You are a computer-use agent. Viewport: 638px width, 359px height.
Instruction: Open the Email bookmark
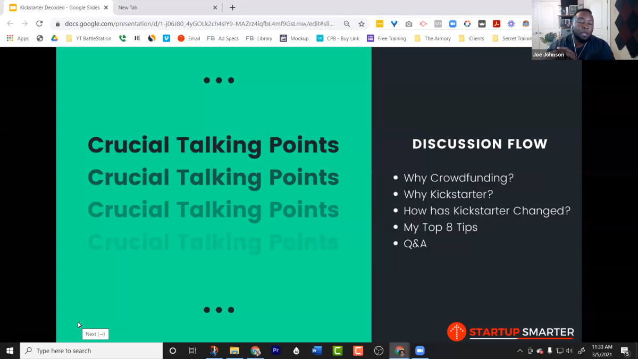(x=189, y=38)
